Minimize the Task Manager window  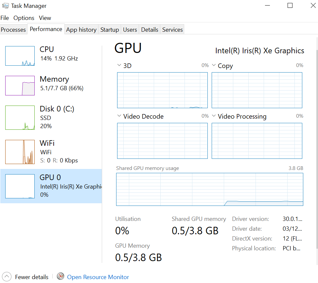click(x=268, y=6)
